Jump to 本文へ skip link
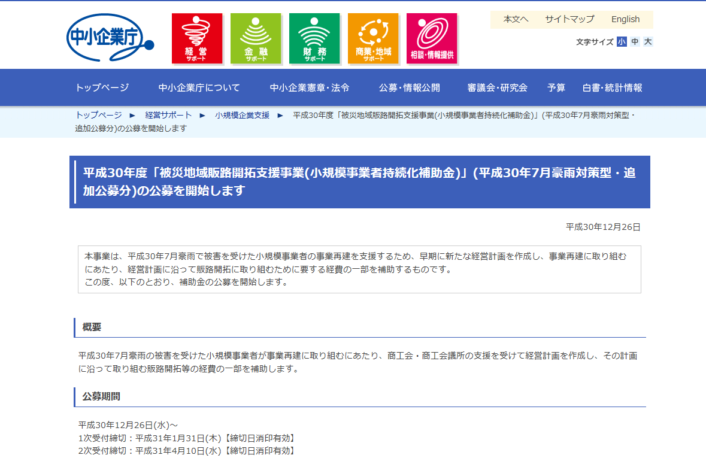This screenshot has height=464, width=706. (x=516, y=19)
